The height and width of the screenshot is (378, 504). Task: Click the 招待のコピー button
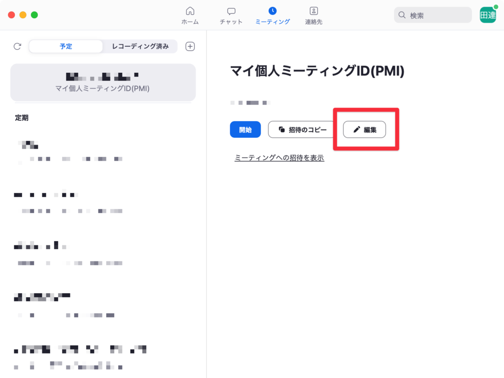pyautogui.click(x=302, y=129)
